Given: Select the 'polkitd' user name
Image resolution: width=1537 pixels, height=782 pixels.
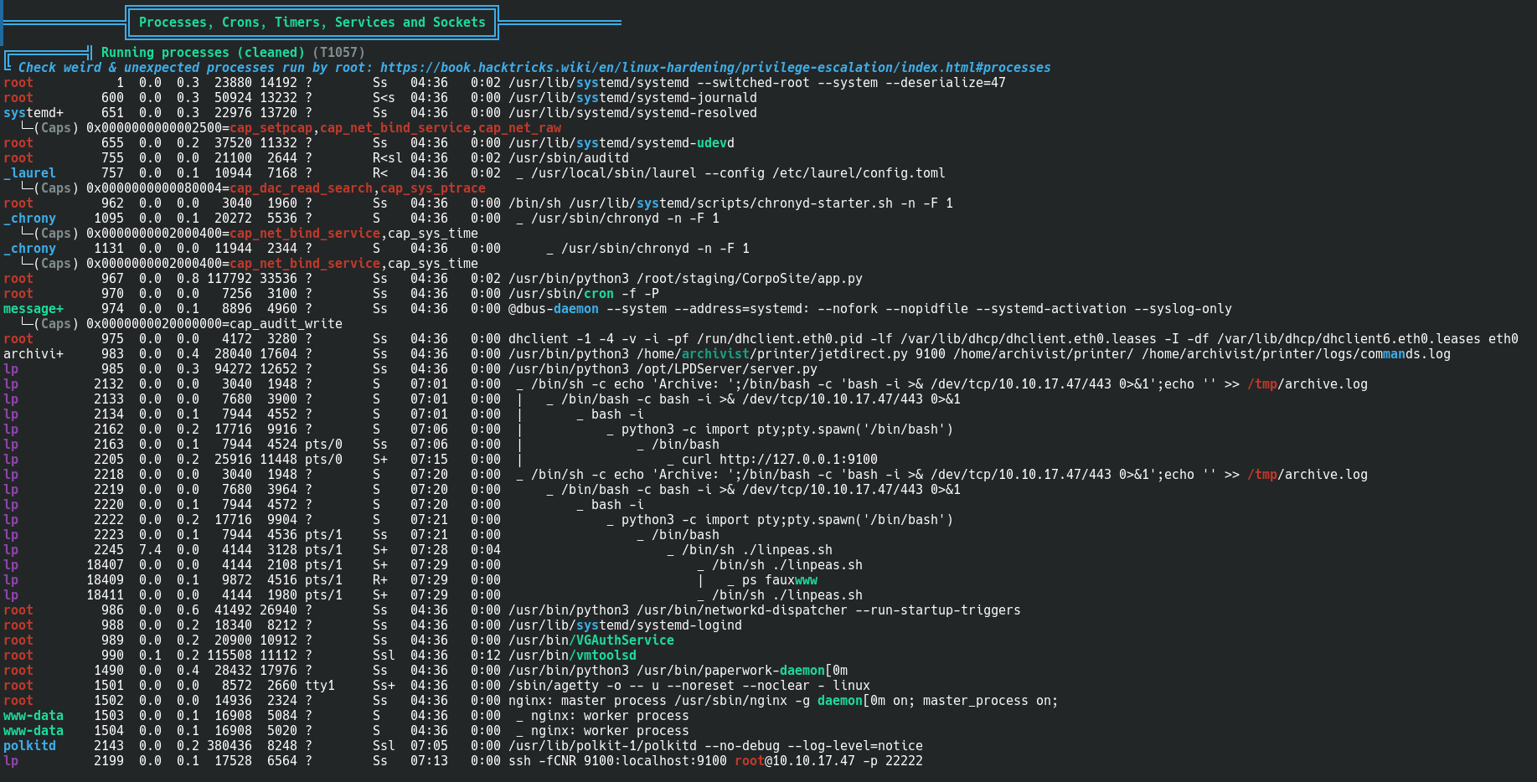Looking at the screenshot, I should point(29,746).
